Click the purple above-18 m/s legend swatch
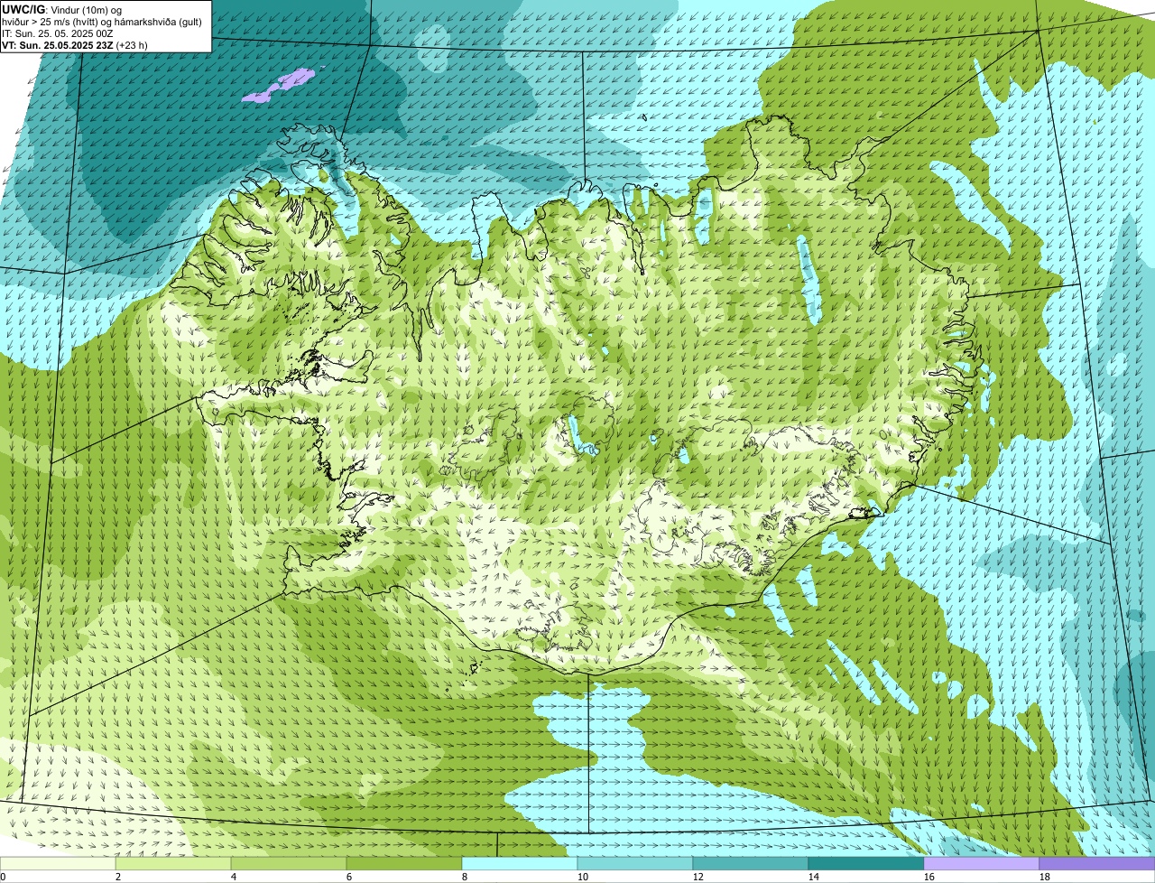This screenshot has height=883, width=1155. click(x=1097, y=863)
